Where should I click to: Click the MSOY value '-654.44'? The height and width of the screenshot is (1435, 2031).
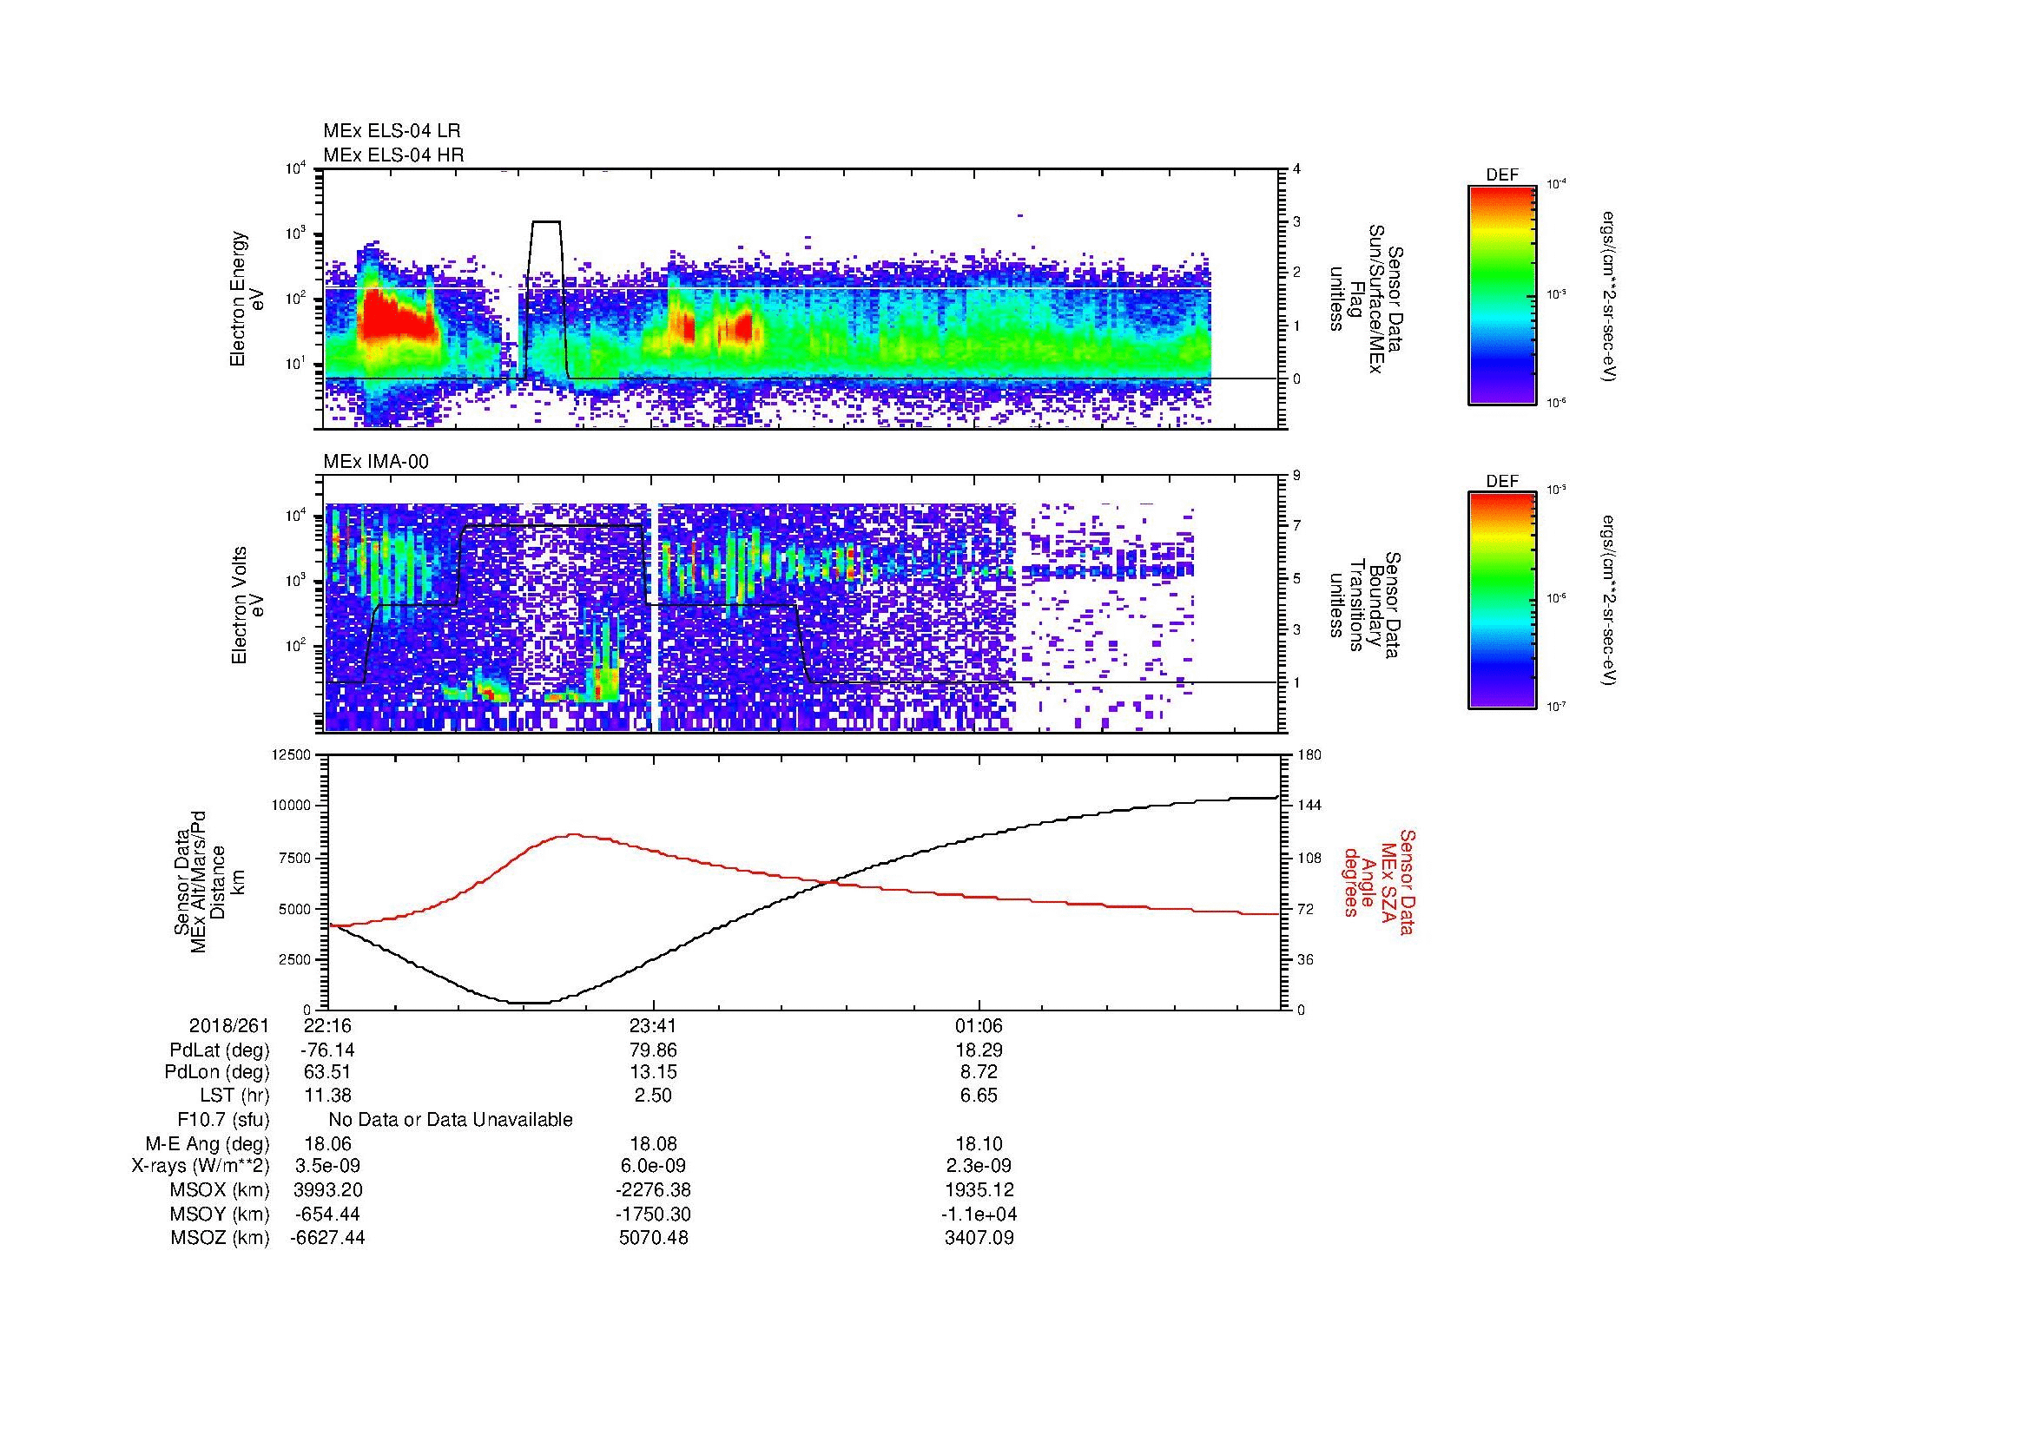(x=328, y=1214)
